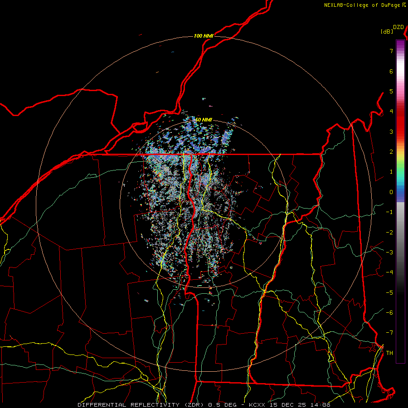The image size is (408, 408).
Task: Click the 7 value on the scale
Action: 391,51
